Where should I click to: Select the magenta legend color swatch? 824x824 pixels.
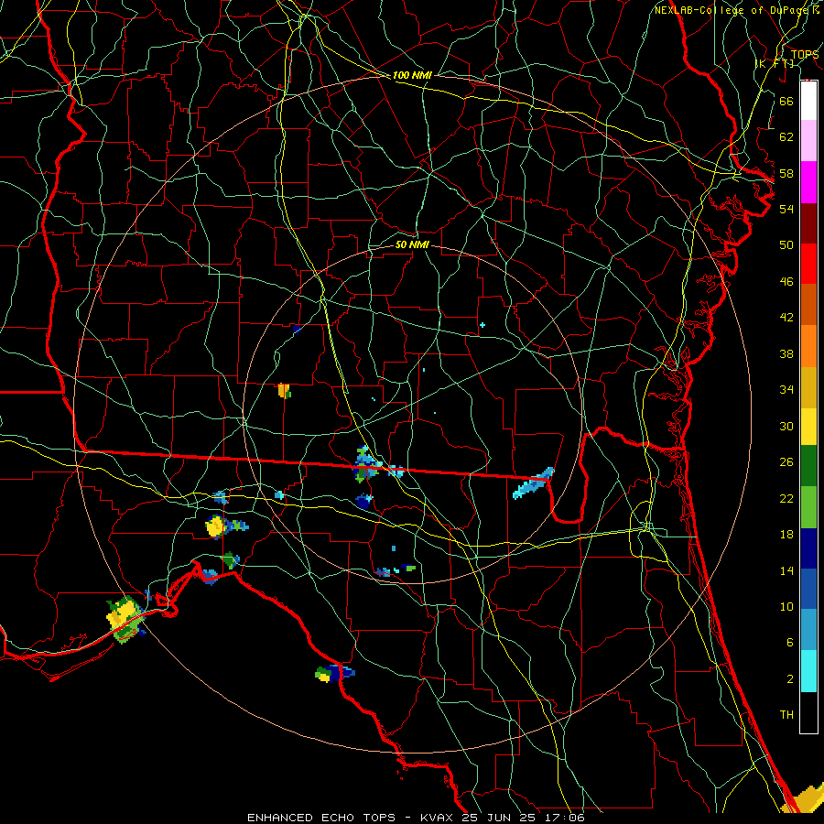click(808, 182)
